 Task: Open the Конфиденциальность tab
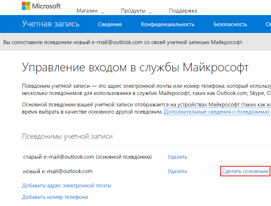pos(168,24)
